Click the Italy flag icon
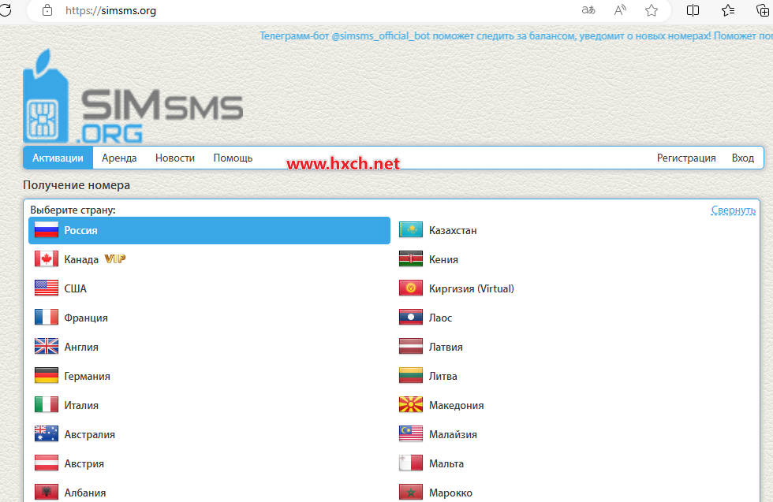This screenshot has height=502, width=773. tap(47, 405)
